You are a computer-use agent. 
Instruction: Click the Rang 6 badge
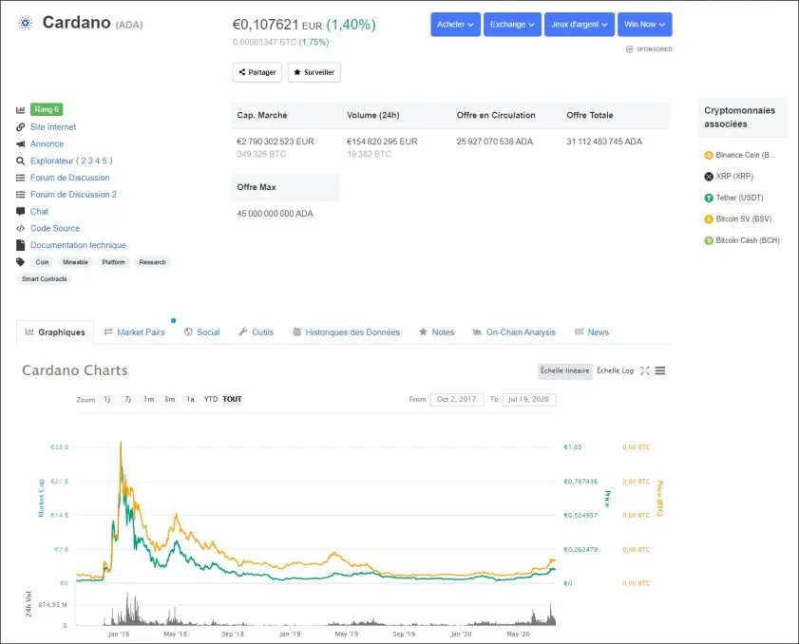(47, 109)
